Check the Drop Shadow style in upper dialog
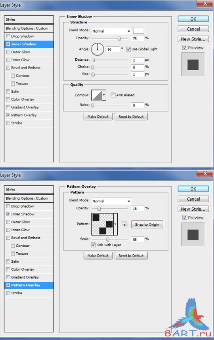This screenshot has width=214, height=340. pyautogui.click(x=8, y=36)
